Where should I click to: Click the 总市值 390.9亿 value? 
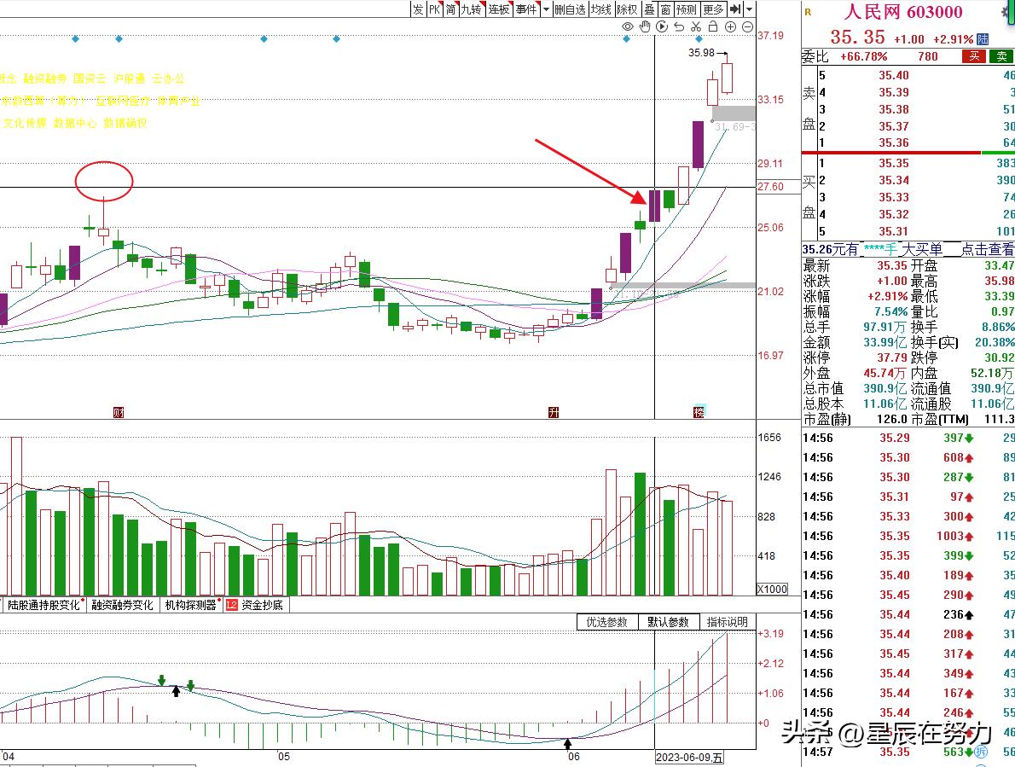884,388
